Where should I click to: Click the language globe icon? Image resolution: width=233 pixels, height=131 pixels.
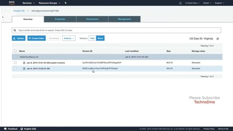tap(22, 129)
